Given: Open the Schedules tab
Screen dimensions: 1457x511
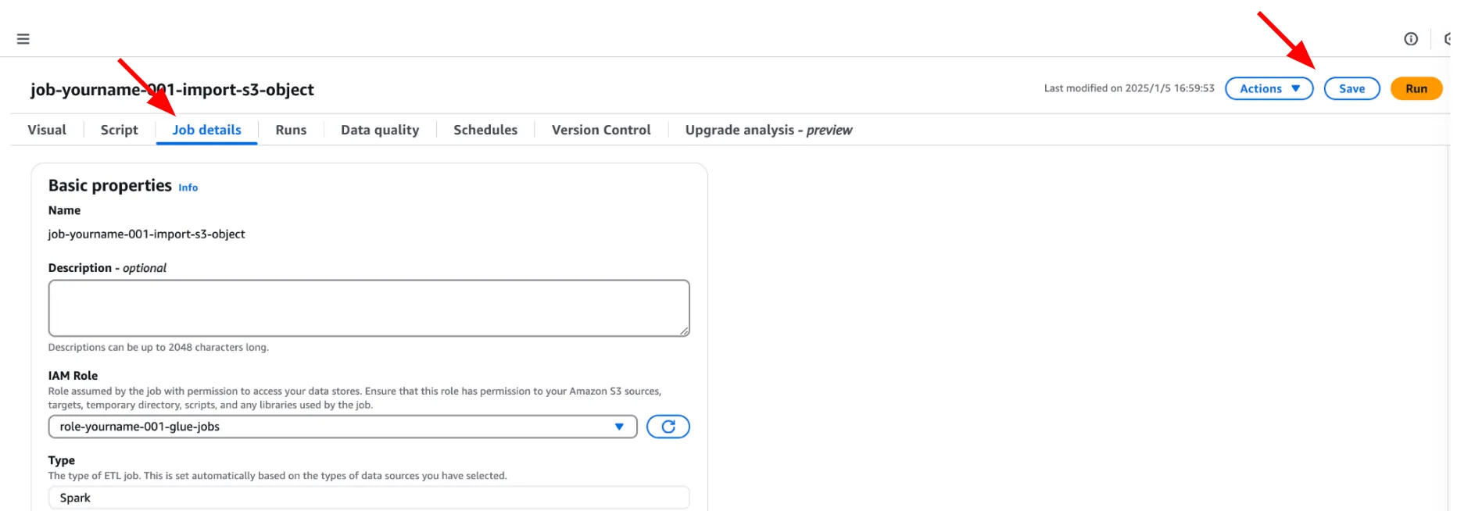Looking at the screenshot, I should [x=485, y=130].
